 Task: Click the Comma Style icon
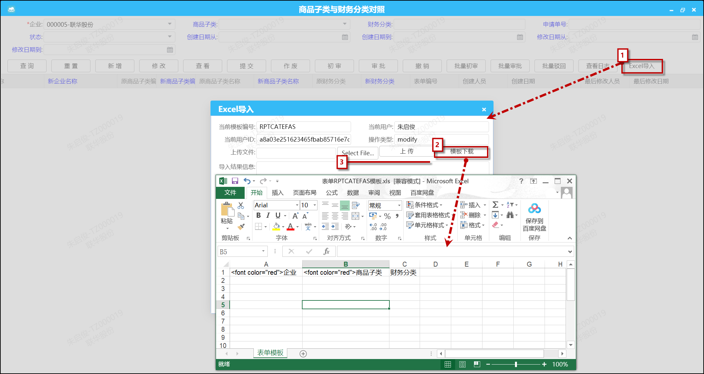click(397, 216)
